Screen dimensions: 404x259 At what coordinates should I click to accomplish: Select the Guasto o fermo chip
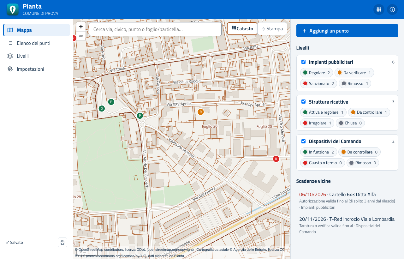(323, 163)
